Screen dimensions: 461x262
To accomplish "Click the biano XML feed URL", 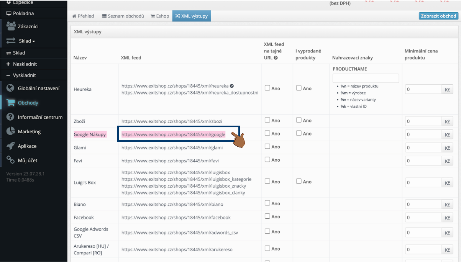I will tap(172, 205).
